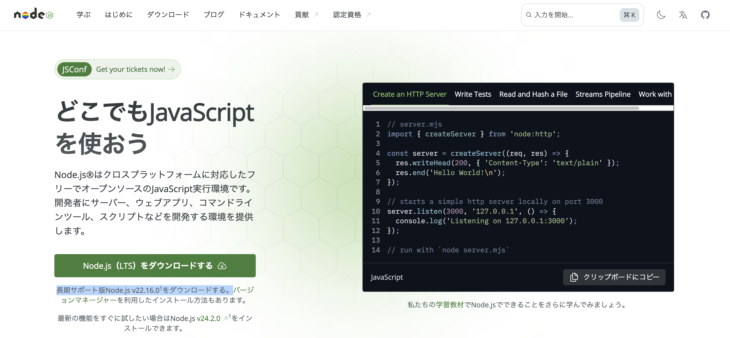This screenshot has width=730, height=338.
Task: Click the download cloud icon in the green button
Action: pyautogui.click(x=222, y=266)
